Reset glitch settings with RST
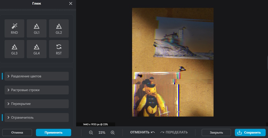 click(59, 49)
